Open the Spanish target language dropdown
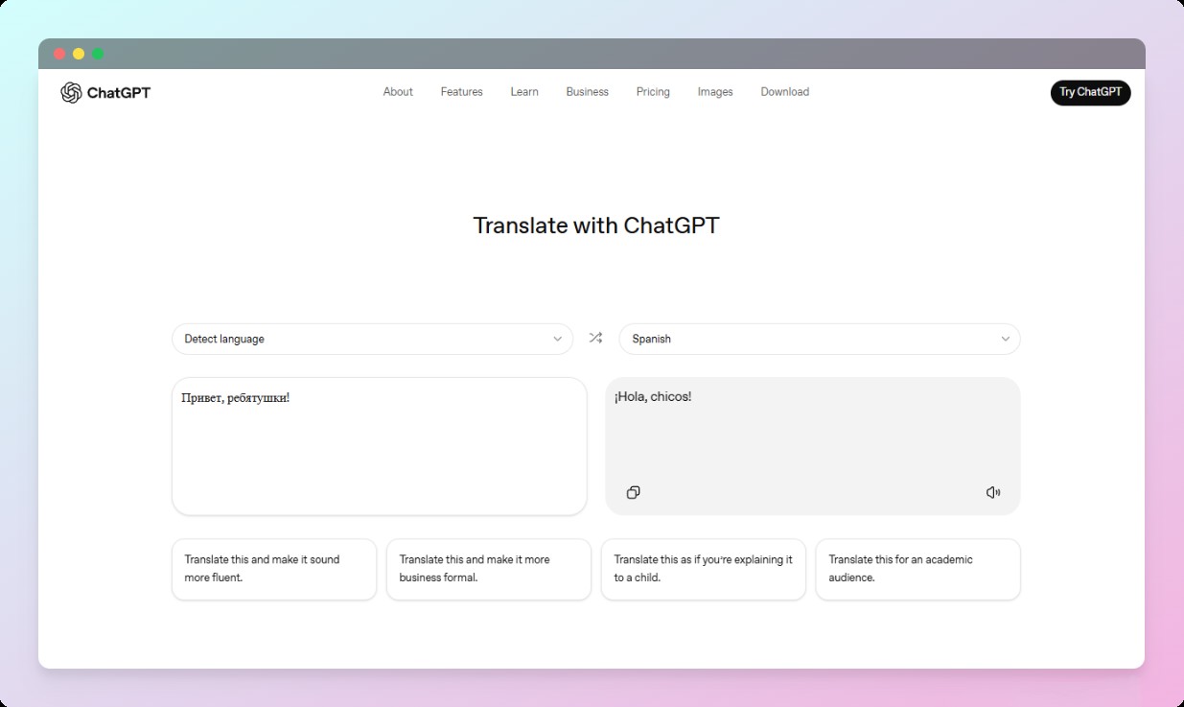 click(x=820, y=338)
